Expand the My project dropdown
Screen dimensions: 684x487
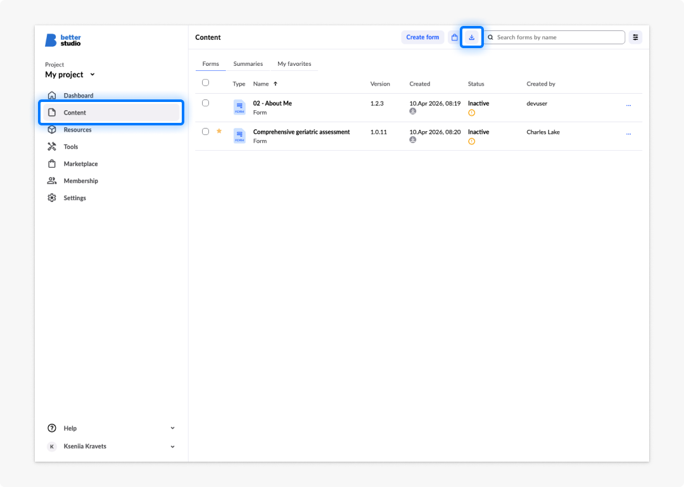coord(70,75)
